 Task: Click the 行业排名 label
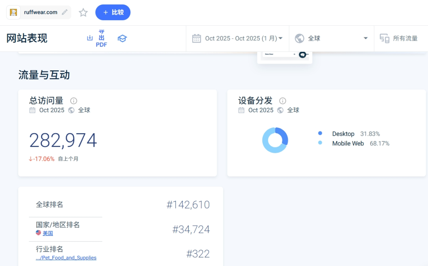coord(50,249)
